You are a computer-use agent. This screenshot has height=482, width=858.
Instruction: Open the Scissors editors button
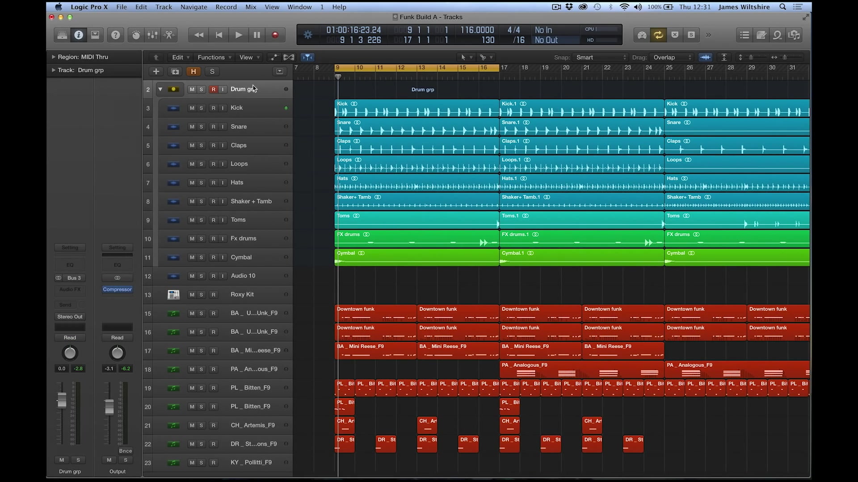coord(169,35)
